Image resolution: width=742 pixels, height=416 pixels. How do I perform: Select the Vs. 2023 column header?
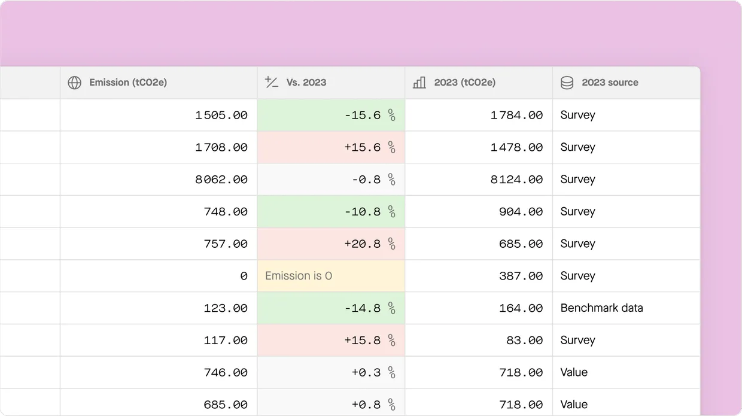[306, 83]
